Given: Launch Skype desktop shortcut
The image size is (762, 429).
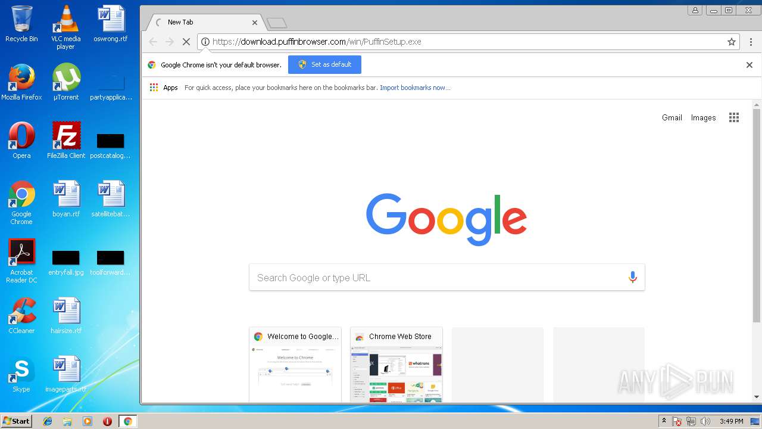Looking at the screenshot, I should pyautogui.click(x=21, y=374).
